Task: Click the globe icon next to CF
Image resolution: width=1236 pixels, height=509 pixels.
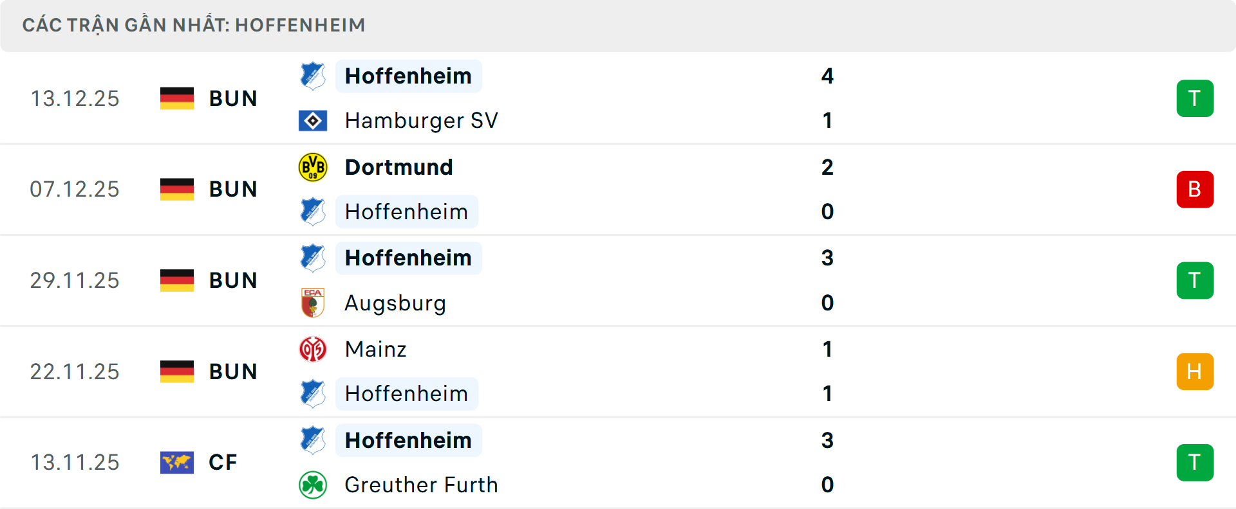Action: 177,462
